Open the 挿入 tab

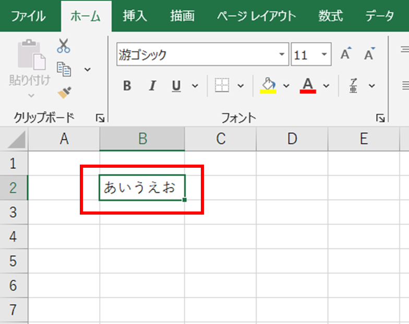(x=136, y=16)
